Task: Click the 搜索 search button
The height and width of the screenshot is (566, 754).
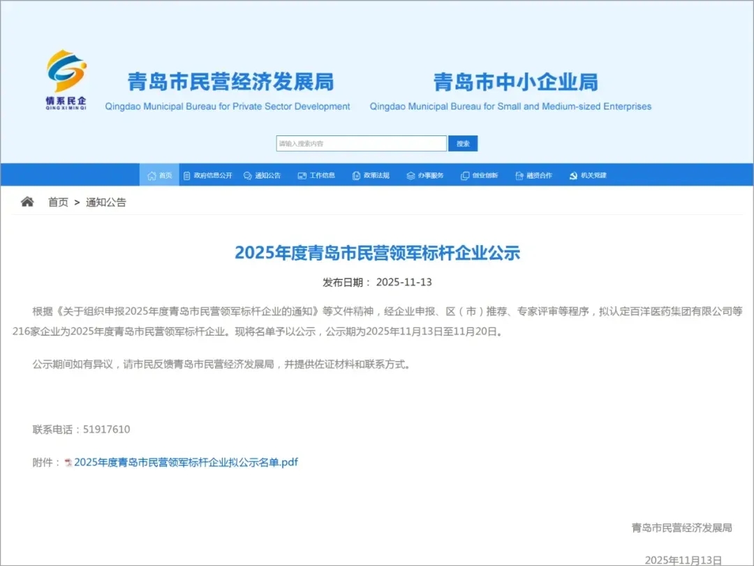Action: (x=463, y=143)
